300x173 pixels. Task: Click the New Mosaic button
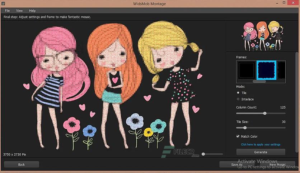coord(278,164)
